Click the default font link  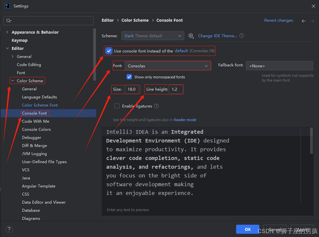pos(181,51)
